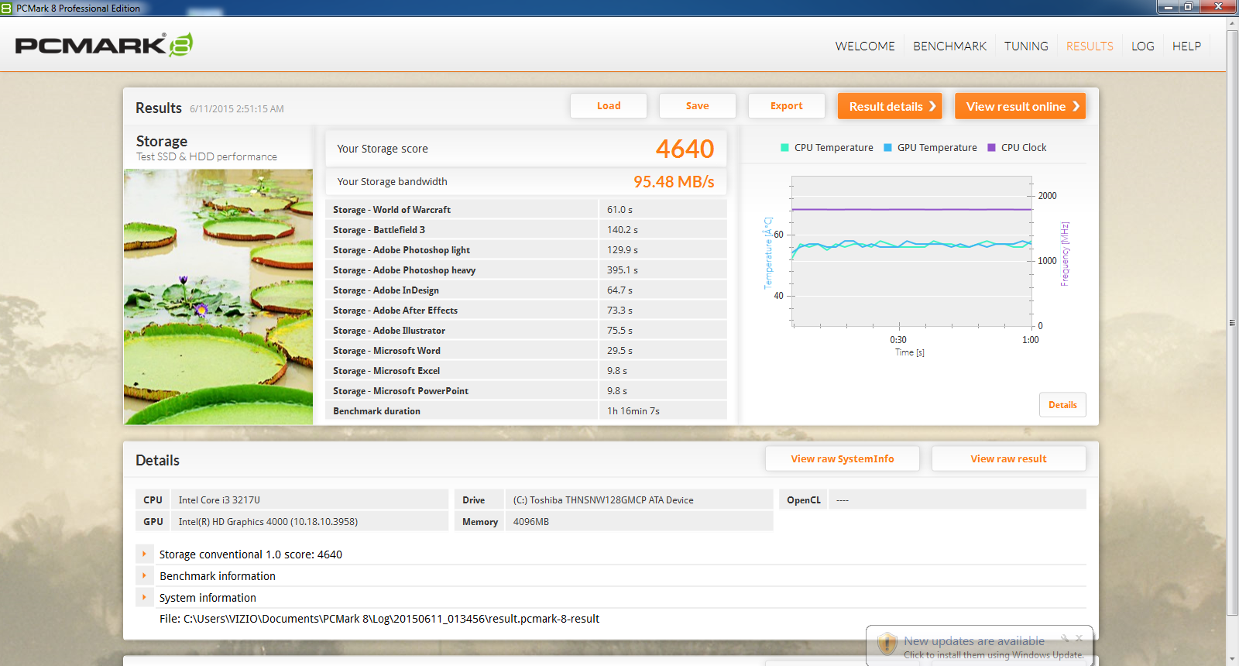Open Result details
Viewport: 1239px width, 666px height.
pyautogui.click(x=890, y=106)
